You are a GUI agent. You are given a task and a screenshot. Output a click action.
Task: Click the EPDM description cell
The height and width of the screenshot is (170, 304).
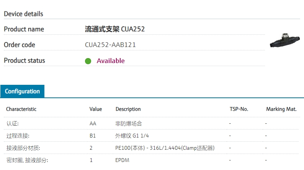[123, 160]
